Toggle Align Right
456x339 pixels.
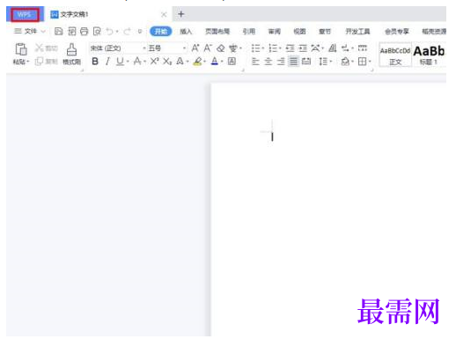[281, 61]
